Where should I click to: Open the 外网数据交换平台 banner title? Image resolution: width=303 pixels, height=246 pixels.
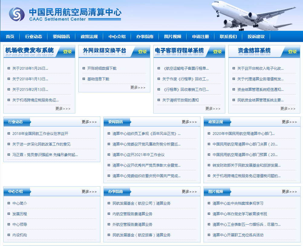pos(105,50)
